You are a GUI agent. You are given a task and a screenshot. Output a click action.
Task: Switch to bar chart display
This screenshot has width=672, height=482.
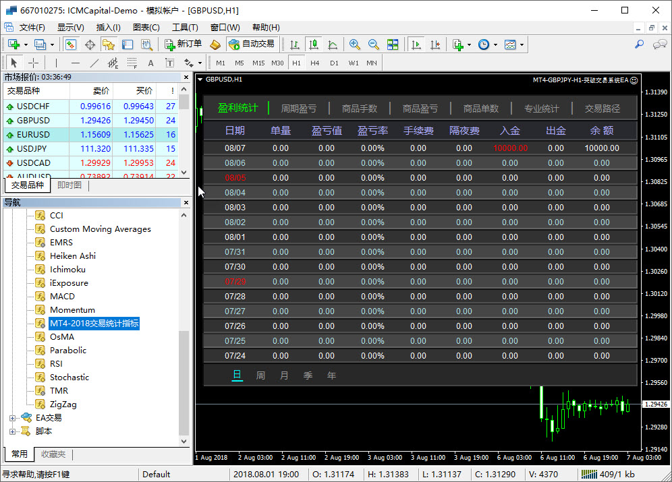tap(295, 44)
